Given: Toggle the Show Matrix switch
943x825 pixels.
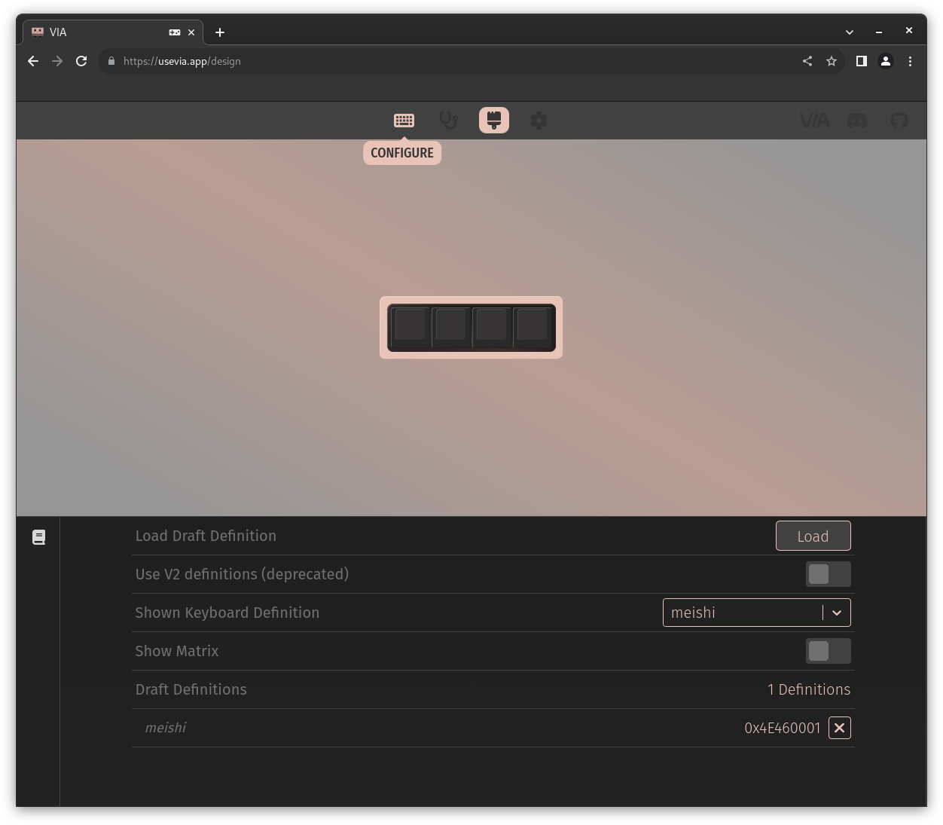Looking at the screenshot, I should coord(828,651).
